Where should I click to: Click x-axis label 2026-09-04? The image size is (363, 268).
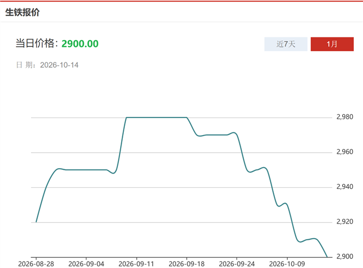(x=86, y=264)
